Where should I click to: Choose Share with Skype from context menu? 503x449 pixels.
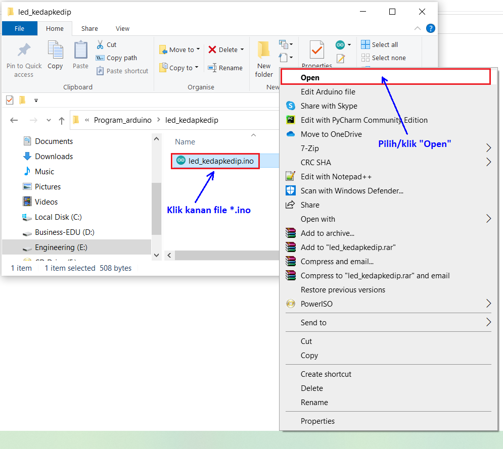[x=388, y=106]
